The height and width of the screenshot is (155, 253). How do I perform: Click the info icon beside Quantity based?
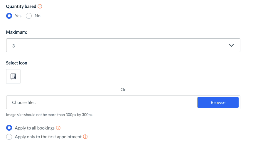(40, 6)
